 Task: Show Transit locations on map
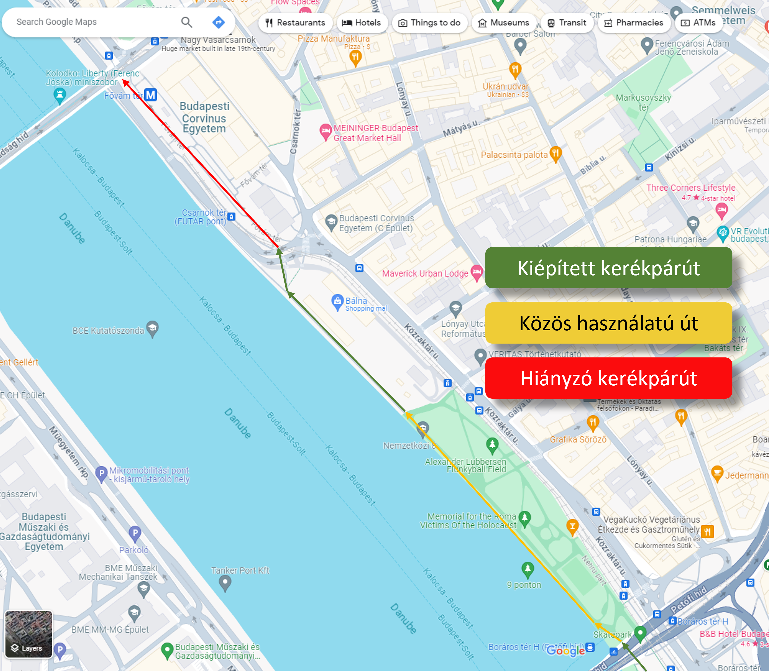tap(567, 23)
